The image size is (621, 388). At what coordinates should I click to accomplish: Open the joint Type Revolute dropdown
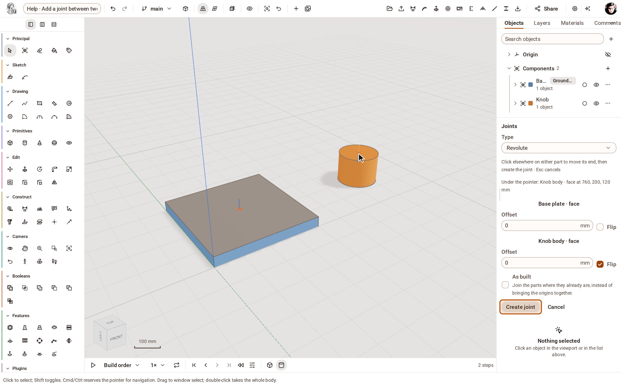pyautogui.click(x=559, y=148)
